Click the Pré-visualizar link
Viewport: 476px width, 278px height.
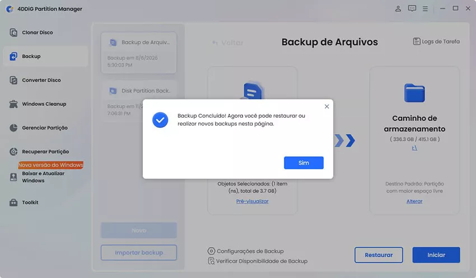pyautogui.click(x=252, y=201)
